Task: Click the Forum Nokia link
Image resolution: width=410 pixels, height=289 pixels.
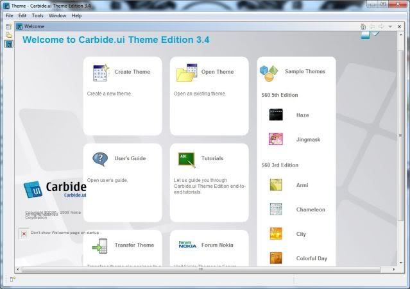Action: tap(218, 245)
